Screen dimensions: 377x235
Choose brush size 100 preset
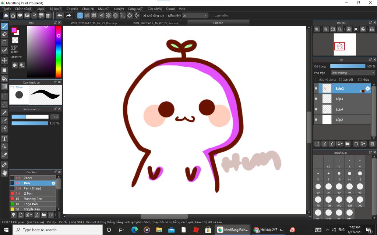coord(328,201)
